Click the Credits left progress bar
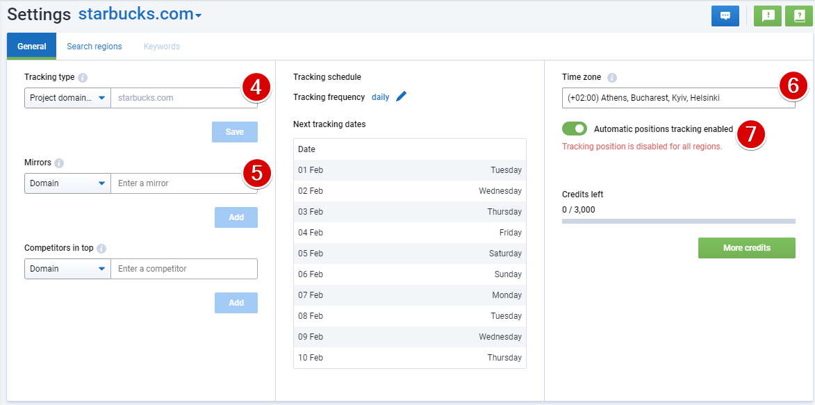 coord(678,221)
